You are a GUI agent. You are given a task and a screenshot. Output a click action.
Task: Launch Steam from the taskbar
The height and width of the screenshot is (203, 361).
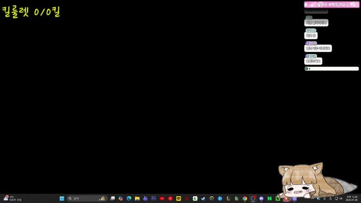click(203, 198)
